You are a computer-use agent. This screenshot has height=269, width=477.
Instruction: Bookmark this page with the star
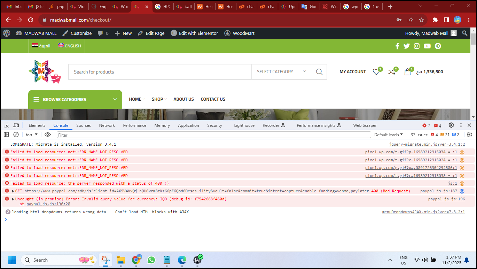421,20
